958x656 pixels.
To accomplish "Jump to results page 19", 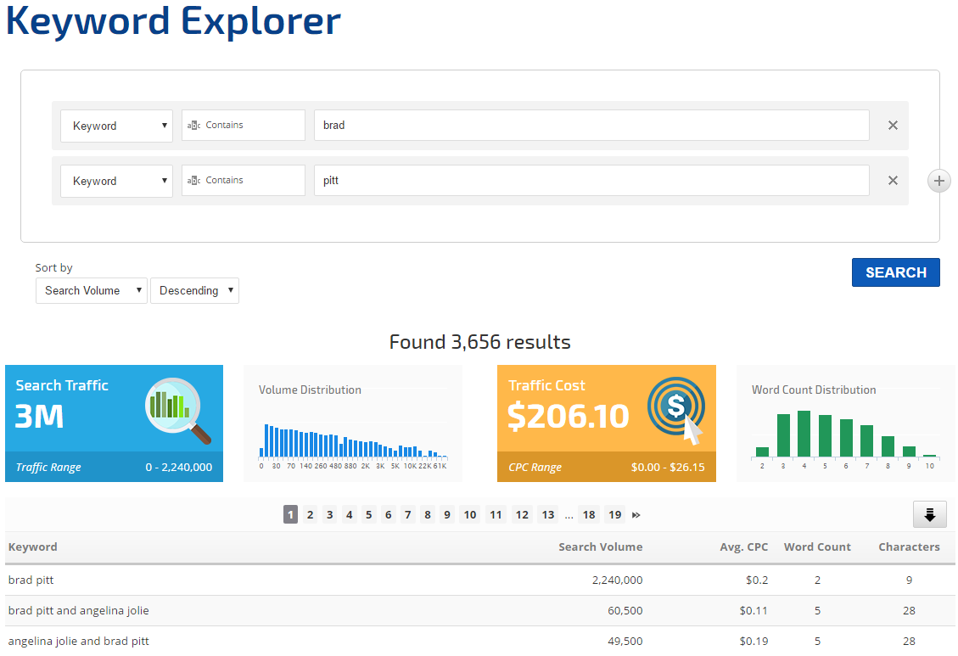I will [x=614, y=515].
